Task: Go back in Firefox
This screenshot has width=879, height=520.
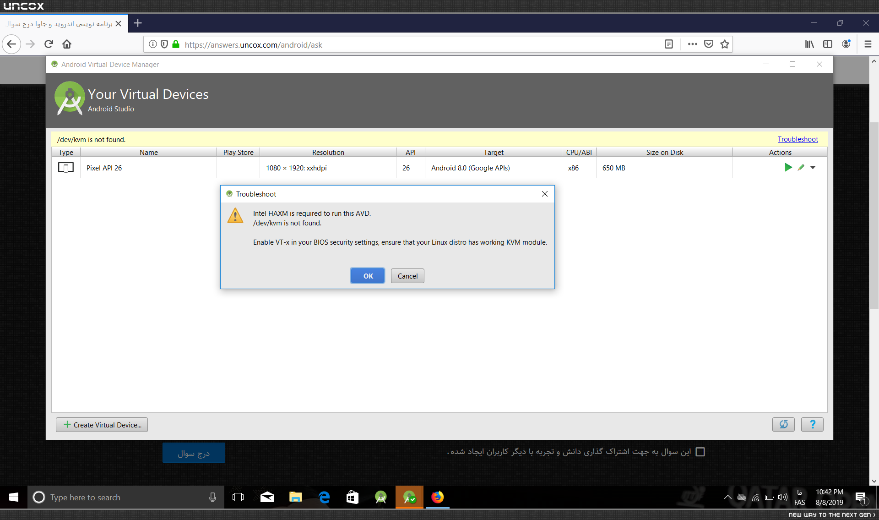Action: [11, 44]
